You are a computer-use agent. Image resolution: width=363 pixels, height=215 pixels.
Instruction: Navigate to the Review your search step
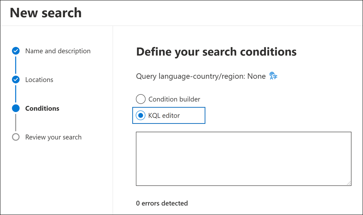(53, 137)
